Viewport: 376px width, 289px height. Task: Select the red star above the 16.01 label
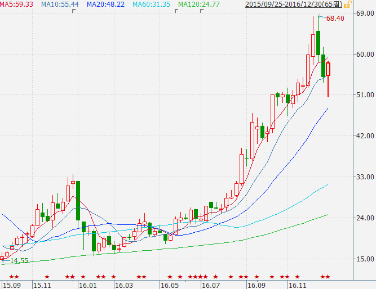tap(83, 277)
